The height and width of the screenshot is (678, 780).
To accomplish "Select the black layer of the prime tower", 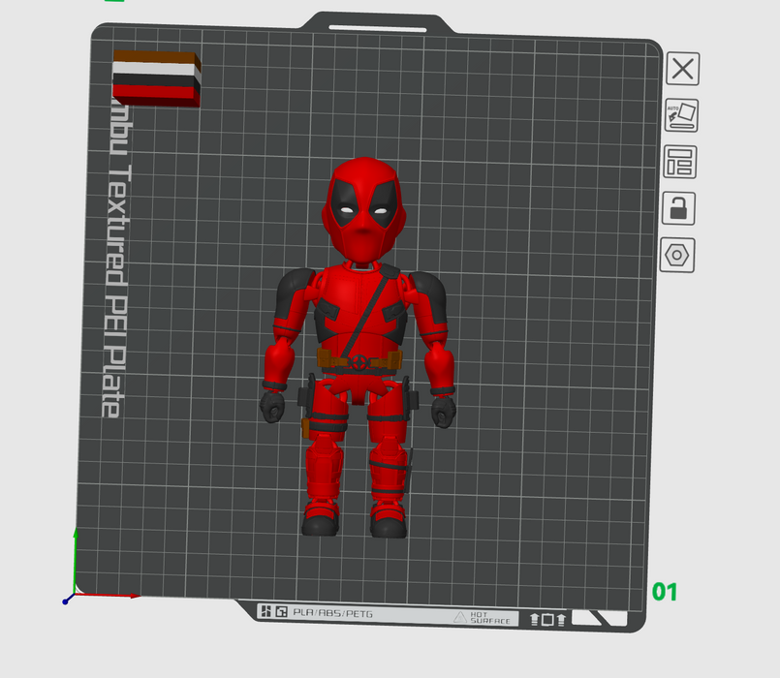I will coord(155,81).
